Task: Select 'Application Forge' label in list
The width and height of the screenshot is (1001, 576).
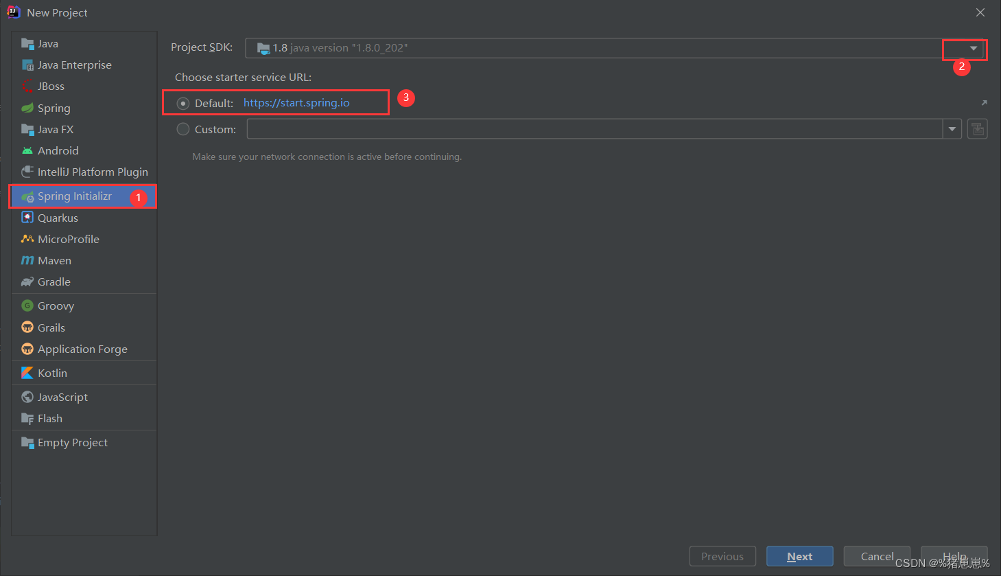Action: (x=82, y=349)
